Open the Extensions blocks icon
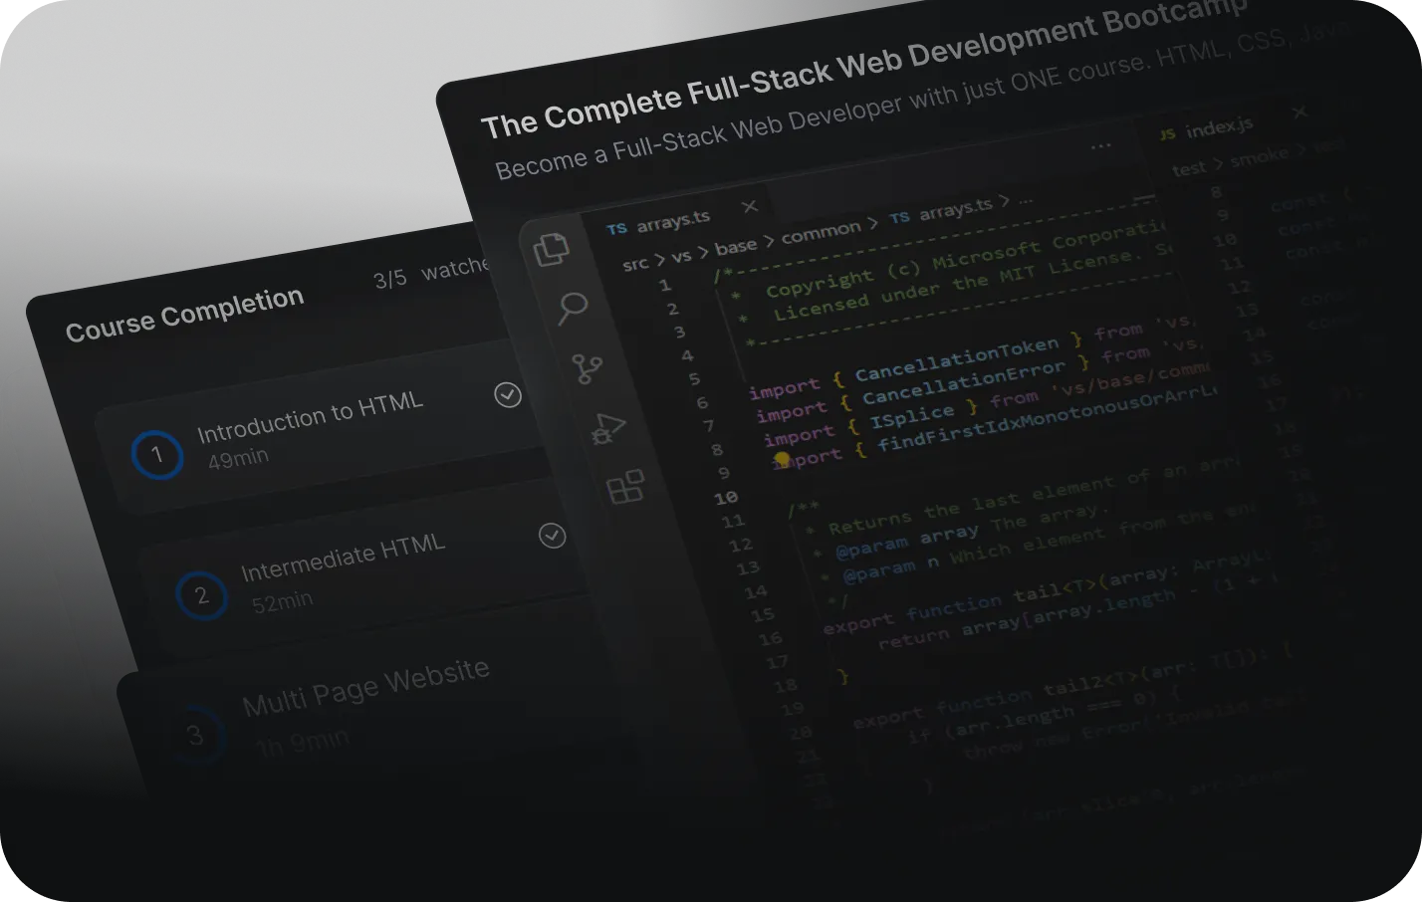The image size is (1422, 902). 625,487
